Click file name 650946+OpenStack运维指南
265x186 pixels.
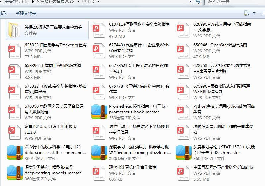click(x=220, y=45)
